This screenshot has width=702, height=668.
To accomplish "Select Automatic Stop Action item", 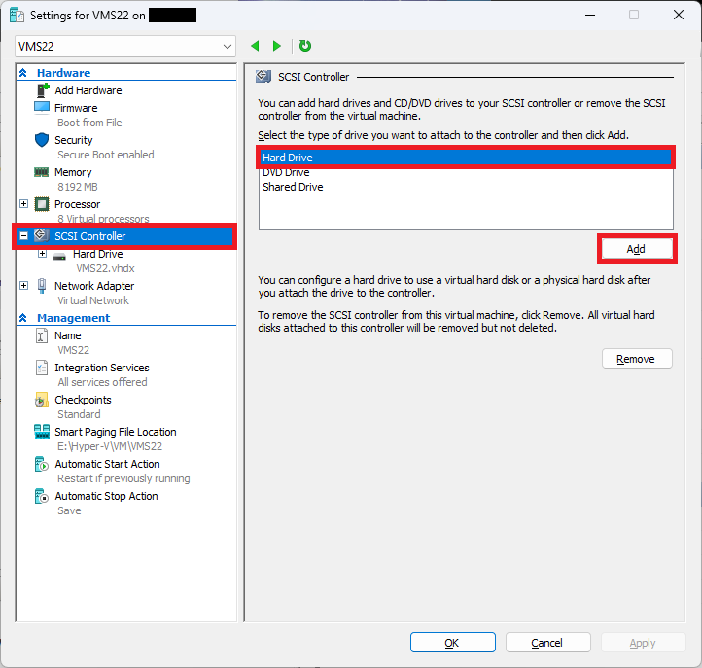I will pos(106,496).
